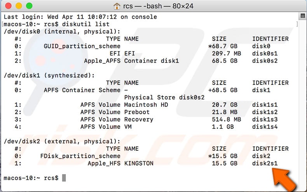Close the Terminal window with the red button
307x192 pixels.
9,6
